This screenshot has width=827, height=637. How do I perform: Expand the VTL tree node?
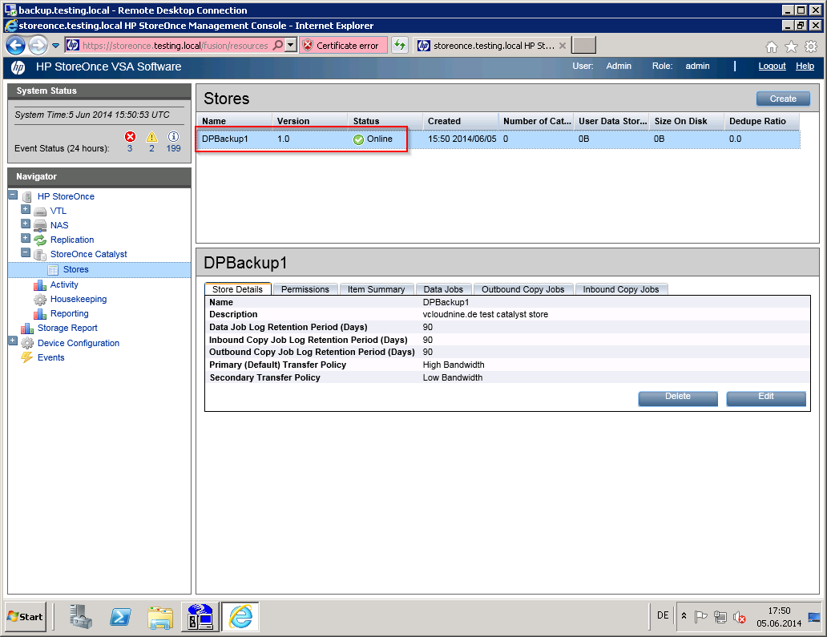[26, 209]
